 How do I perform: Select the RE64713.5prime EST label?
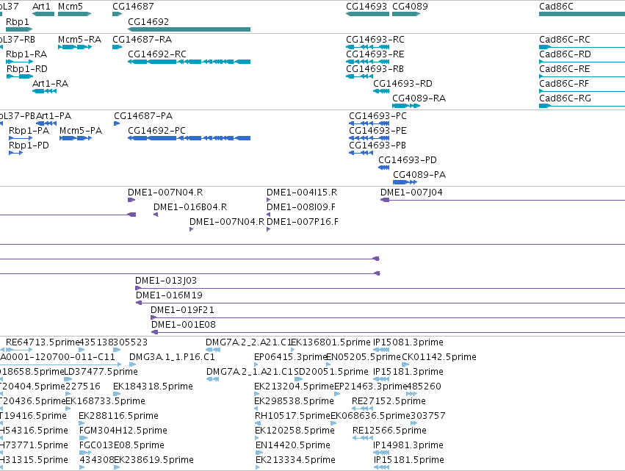pos(43,342)
